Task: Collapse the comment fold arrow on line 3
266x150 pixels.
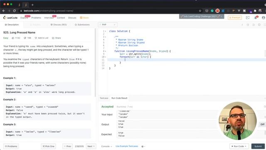Action: (x=106, y=37)
